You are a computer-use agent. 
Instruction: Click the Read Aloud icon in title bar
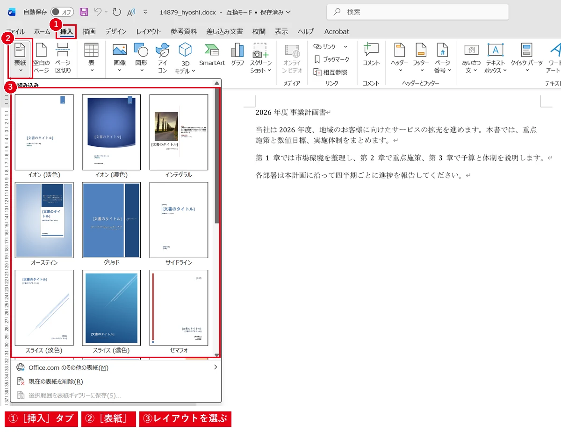tap(131, 12)
